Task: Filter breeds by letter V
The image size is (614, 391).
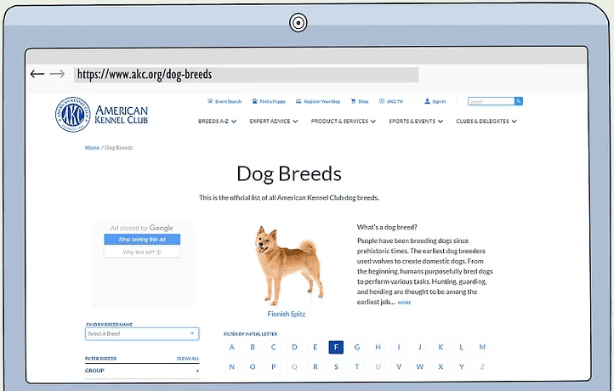Action: (399, 366)
